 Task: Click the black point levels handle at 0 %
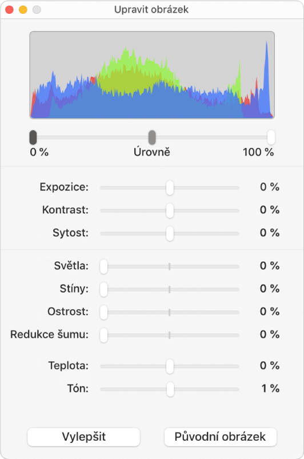(33, 138)
